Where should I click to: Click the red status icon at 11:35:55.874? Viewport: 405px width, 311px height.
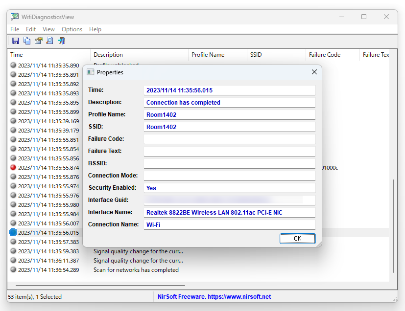coord(13,167)
